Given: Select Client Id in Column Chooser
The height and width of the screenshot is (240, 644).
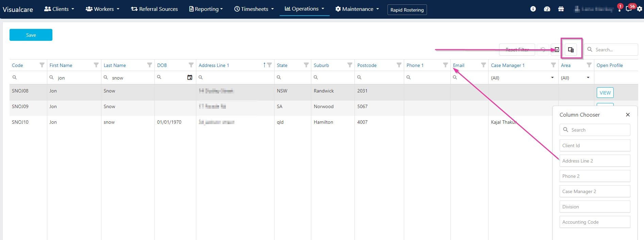Looking at the screenshot, I should click(x=595, y=145).
